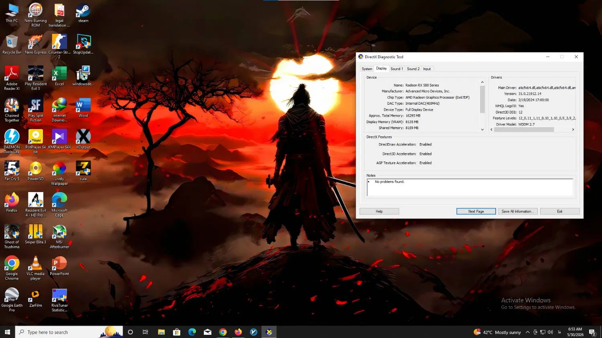The height and width of the screenshot is (338, 602).
Task: Select the ZarFilm desktop shortcut
Action: 35,298
